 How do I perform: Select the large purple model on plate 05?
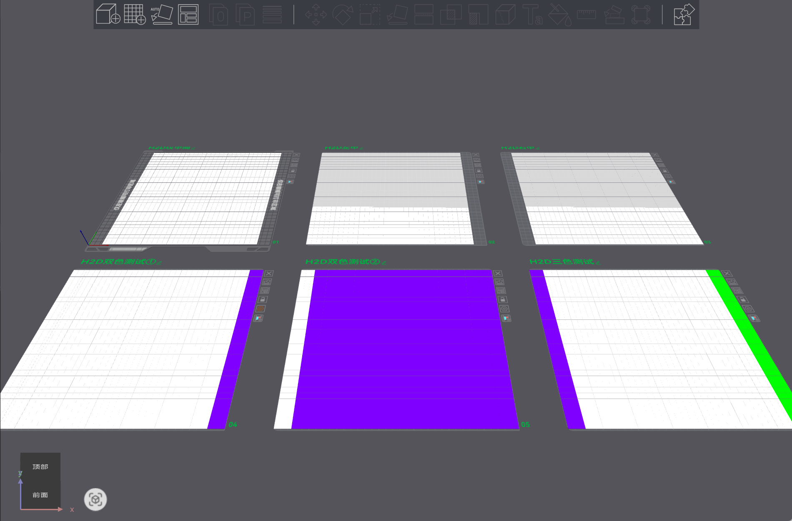coord(404,350)
